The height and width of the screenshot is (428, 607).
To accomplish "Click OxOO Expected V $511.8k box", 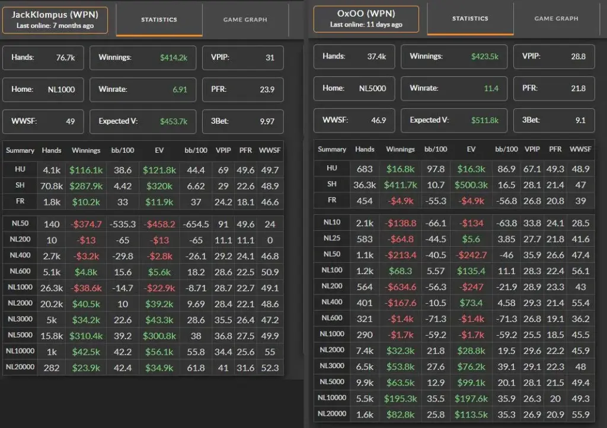I will [454, 120].
